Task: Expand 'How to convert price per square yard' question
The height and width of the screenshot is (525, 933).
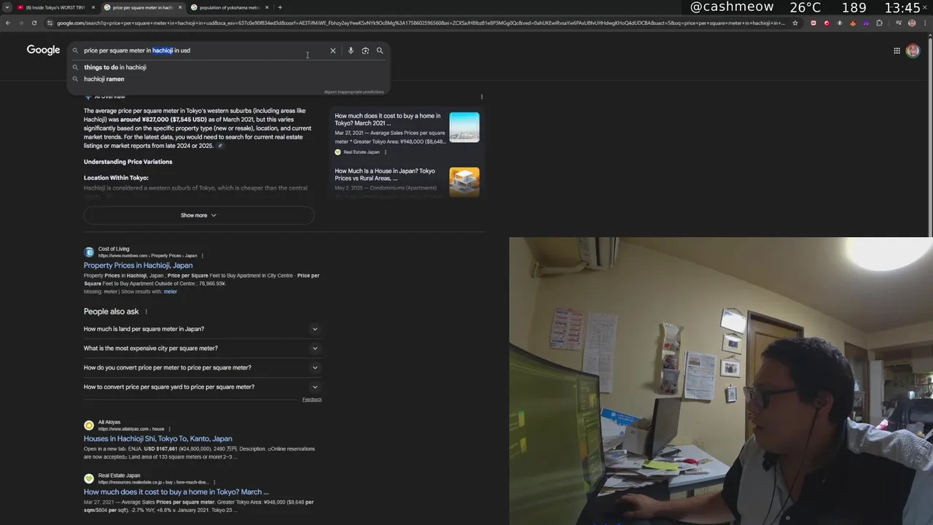Action: click(201, 387)
